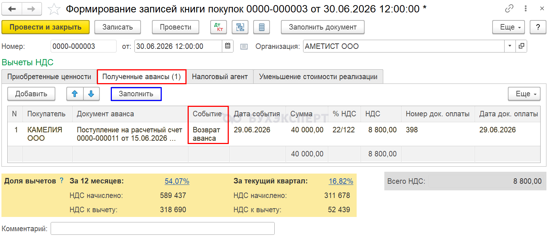
Task: Click the Заполнить документ button
Action: [322, 27]
